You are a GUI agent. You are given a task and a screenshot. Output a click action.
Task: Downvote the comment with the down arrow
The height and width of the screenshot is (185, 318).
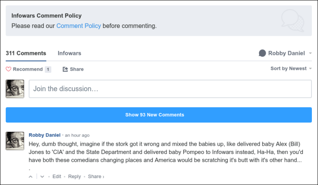click(x=42, y=177)
